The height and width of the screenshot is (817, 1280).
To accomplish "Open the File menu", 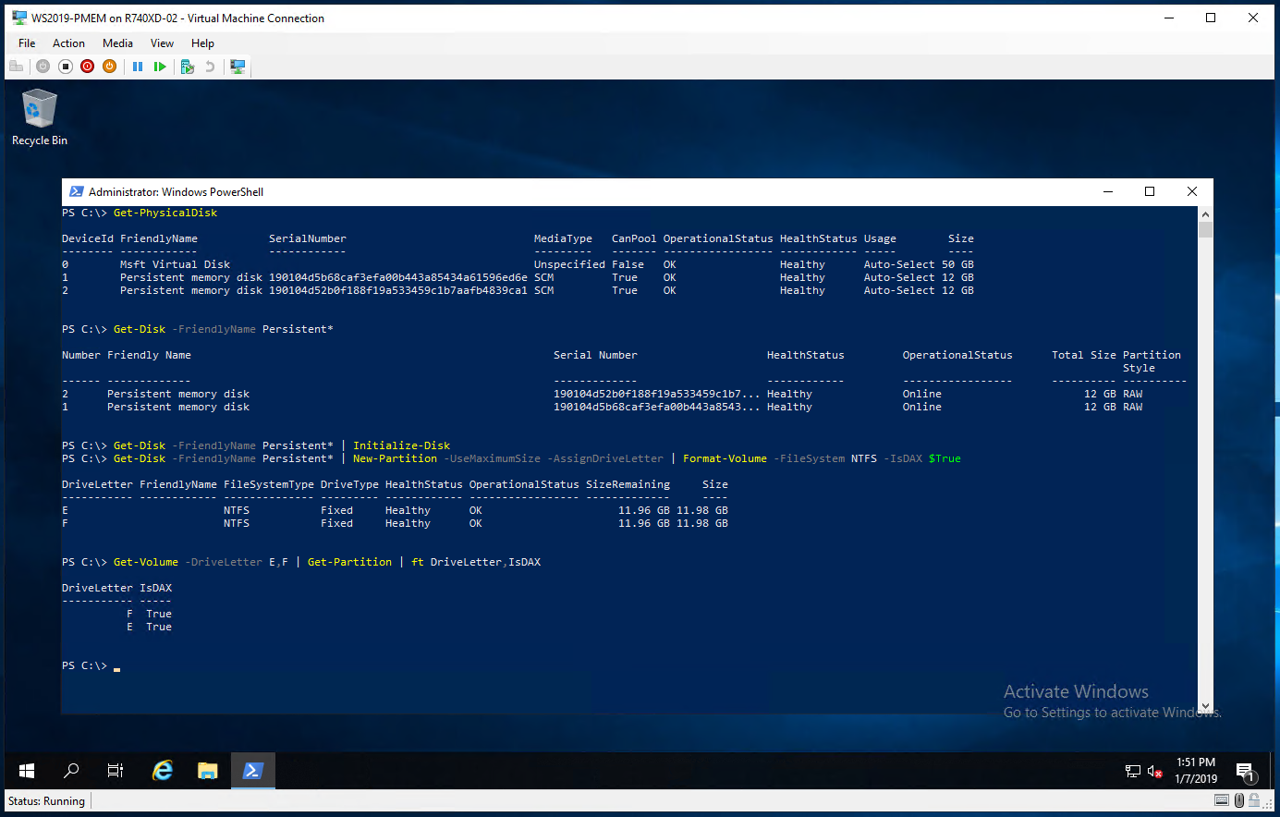I will [x=27, y=43].
